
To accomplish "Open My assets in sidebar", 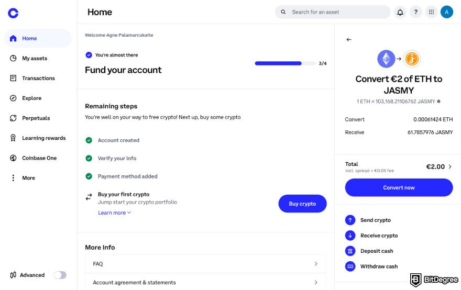I will tap(38, 58).
